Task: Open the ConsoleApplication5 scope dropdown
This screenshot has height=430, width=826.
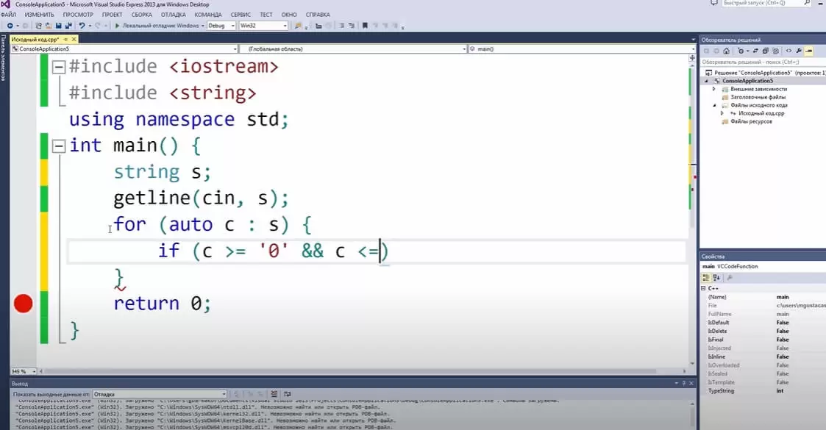Action: [124, 49]
